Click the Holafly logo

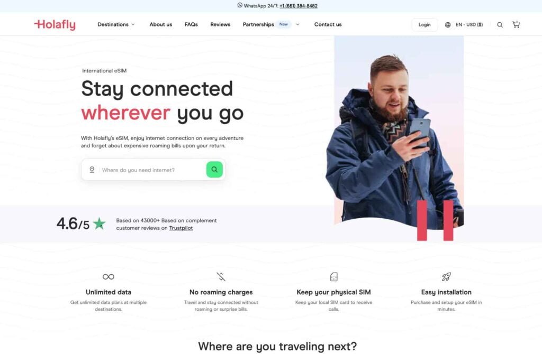pyautogui.click(x=55, y=24)
